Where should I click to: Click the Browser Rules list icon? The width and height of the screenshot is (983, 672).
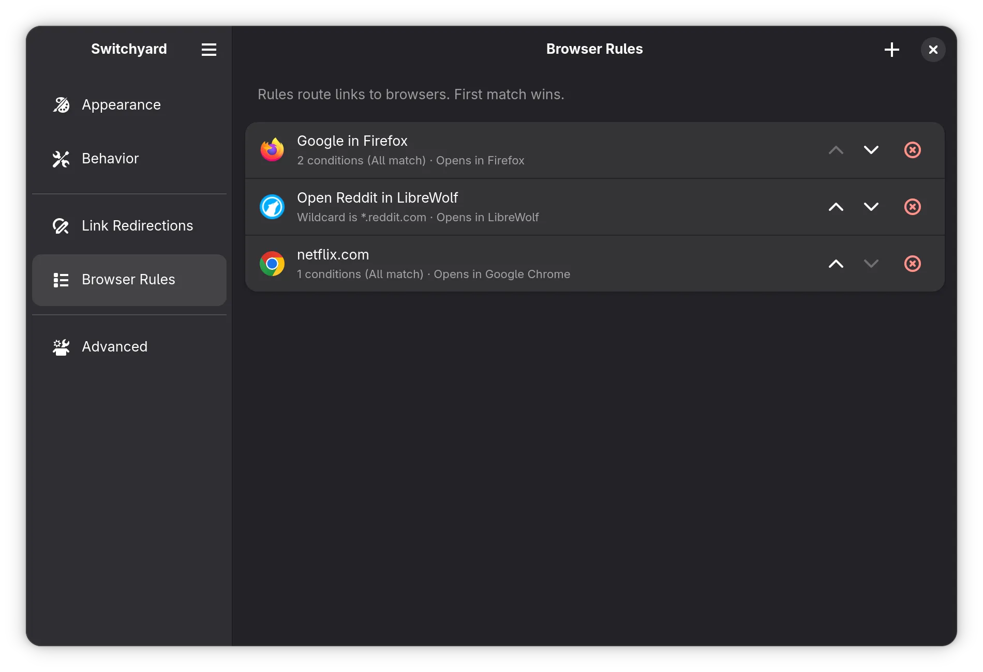(61, 280)
